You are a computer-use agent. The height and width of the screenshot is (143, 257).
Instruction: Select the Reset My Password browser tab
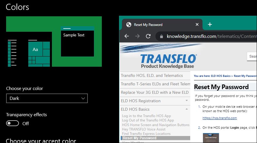click(x=162, y=24)
